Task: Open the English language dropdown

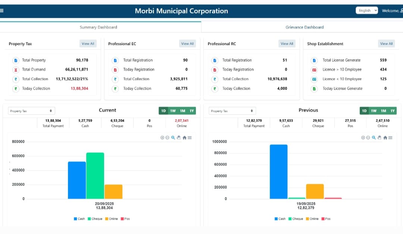Action: (x=367, y=10)
